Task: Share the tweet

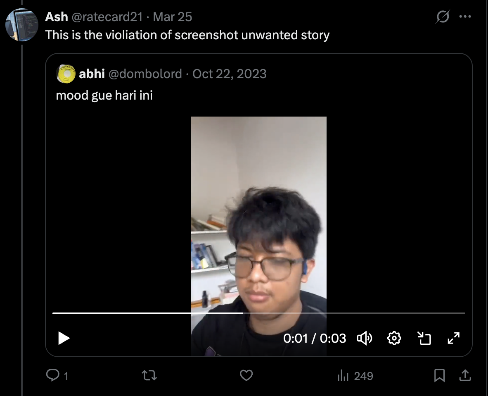Action: [465, 375]
